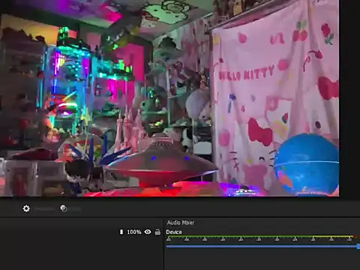Viewport: 360px width, 270px height.
Task: Click the faded label beside the gear icon
Action: point(44,208)
